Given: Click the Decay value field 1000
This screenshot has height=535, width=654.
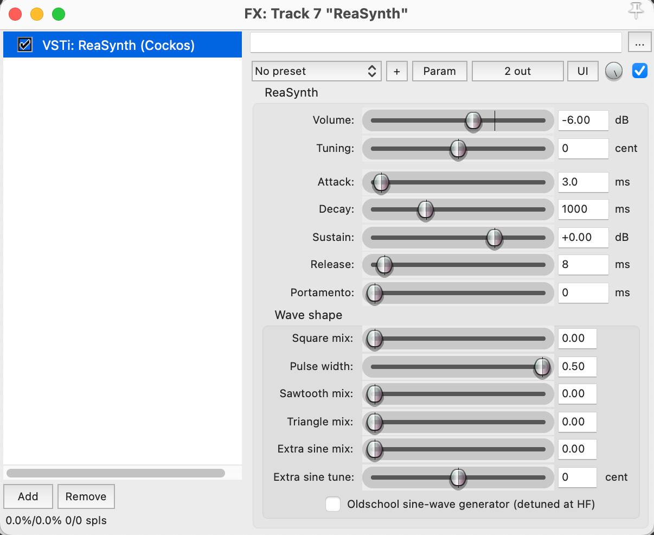Looking at the screenshot, I should (x=584, y=209).
